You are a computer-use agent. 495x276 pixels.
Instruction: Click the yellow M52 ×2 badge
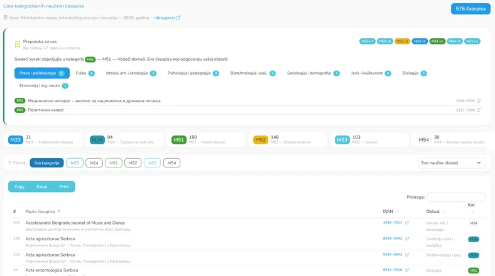402,41
